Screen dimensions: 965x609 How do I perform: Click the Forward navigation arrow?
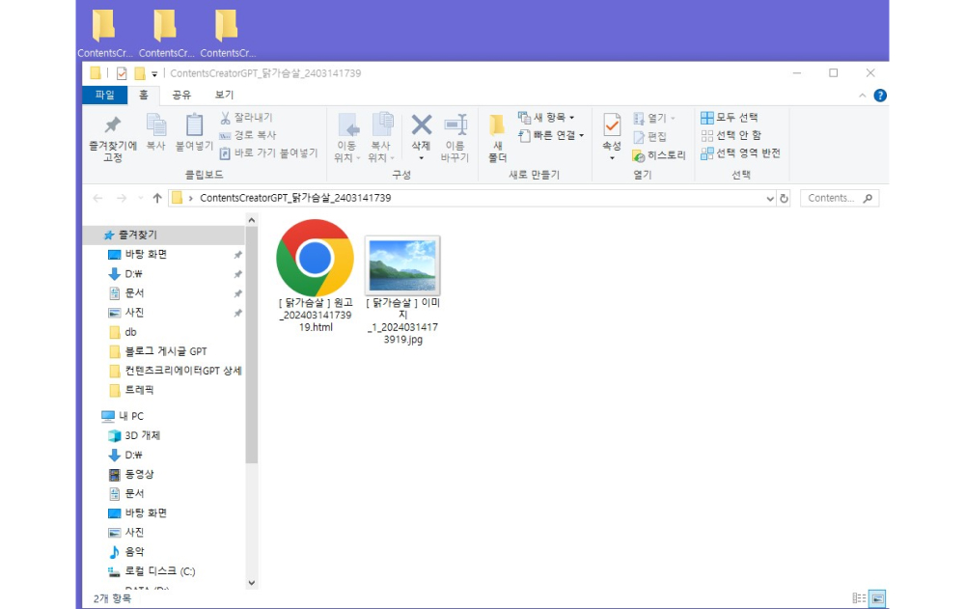tap(122, 198)
